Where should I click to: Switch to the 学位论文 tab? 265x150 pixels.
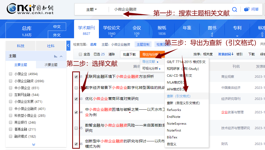(112, 30)
